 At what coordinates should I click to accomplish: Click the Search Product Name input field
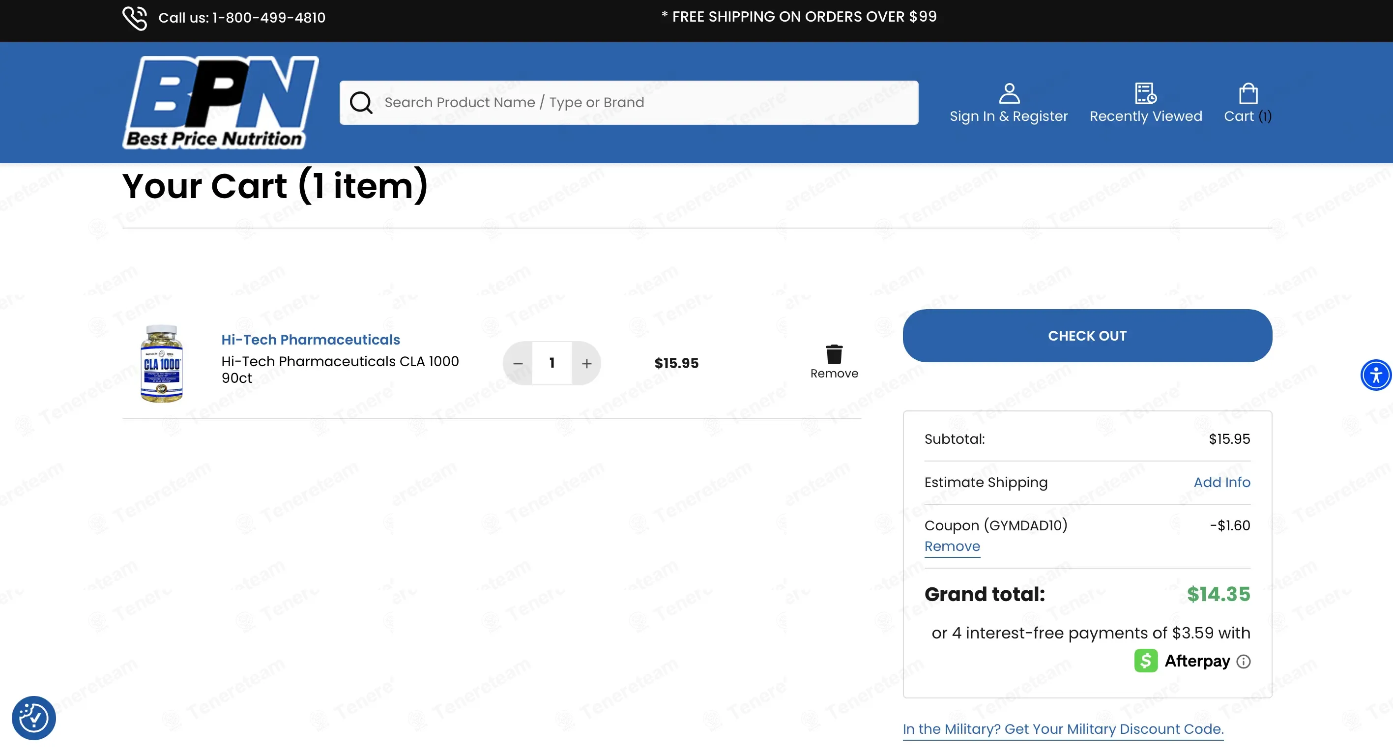click(629, 103)
